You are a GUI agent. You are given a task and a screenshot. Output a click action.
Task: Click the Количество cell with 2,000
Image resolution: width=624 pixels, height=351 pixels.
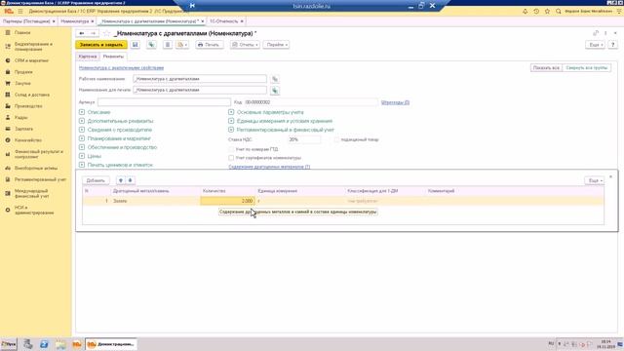coord(227,201)
